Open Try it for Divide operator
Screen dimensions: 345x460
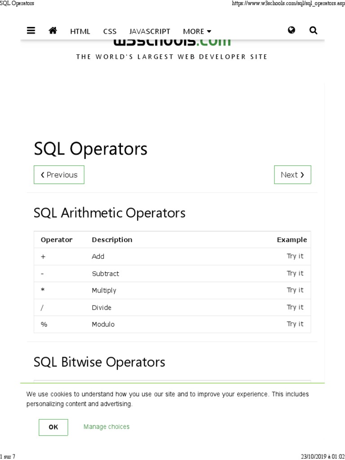(295, 307)
